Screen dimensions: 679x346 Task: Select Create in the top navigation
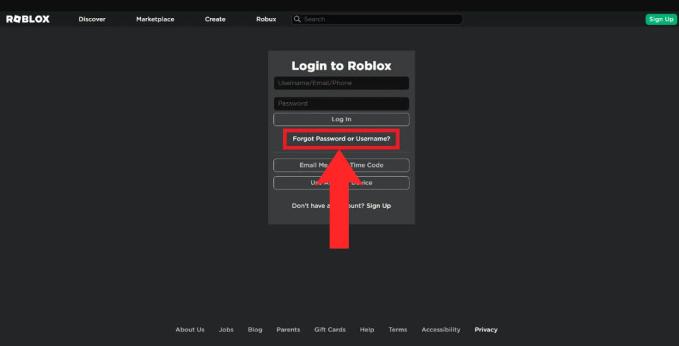pos(215,19)
